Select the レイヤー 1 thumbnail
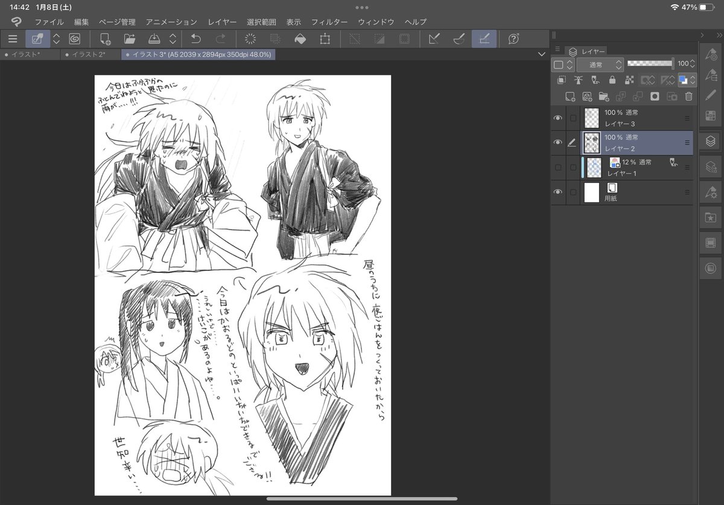This screenshot has height=505, width=724. coord(594,168)
